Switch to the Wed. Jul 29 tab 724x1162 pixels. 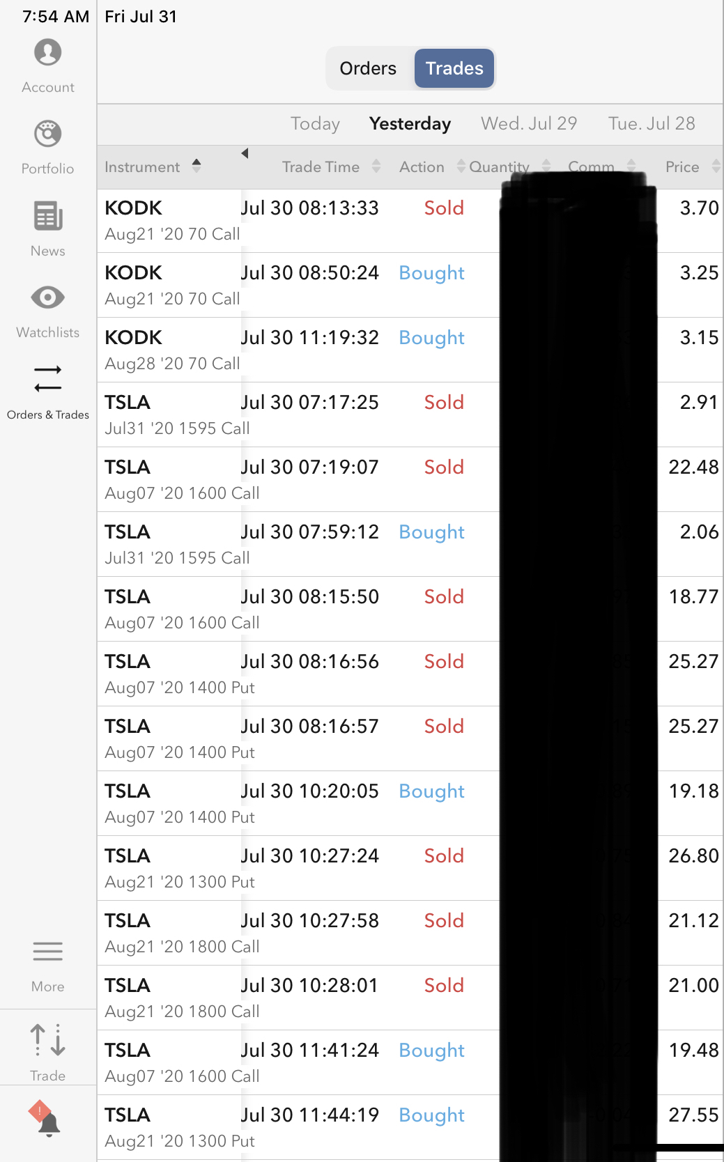pos(529,123)
